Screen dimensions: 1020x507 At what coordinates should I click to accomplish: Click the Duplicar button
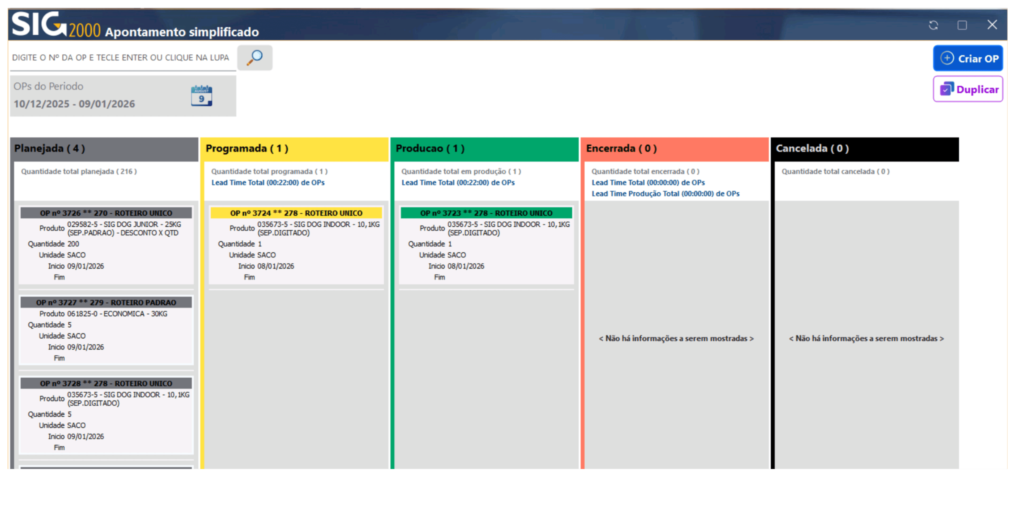click(968, 89)
